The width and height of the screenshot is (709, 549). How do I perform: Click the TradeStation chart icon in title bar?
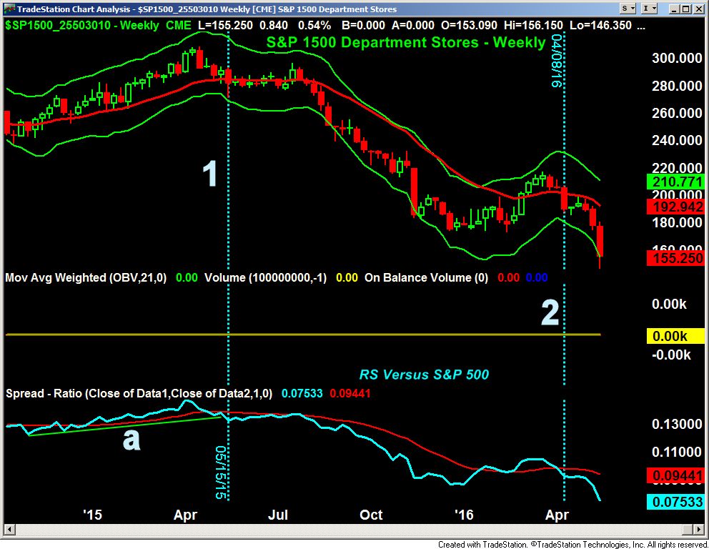[x=9, y=9]
